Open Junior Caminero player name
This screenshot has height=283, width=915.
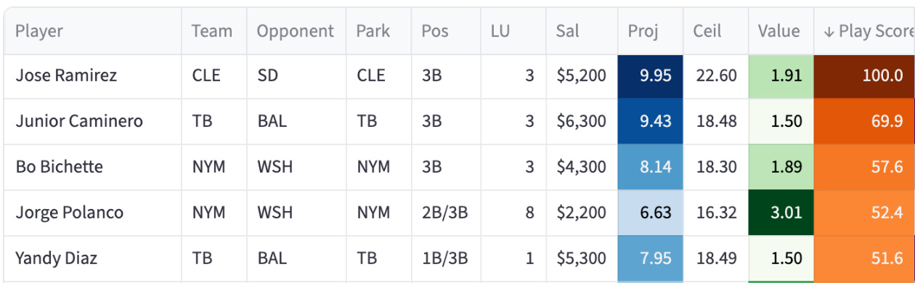coord(79,121)
